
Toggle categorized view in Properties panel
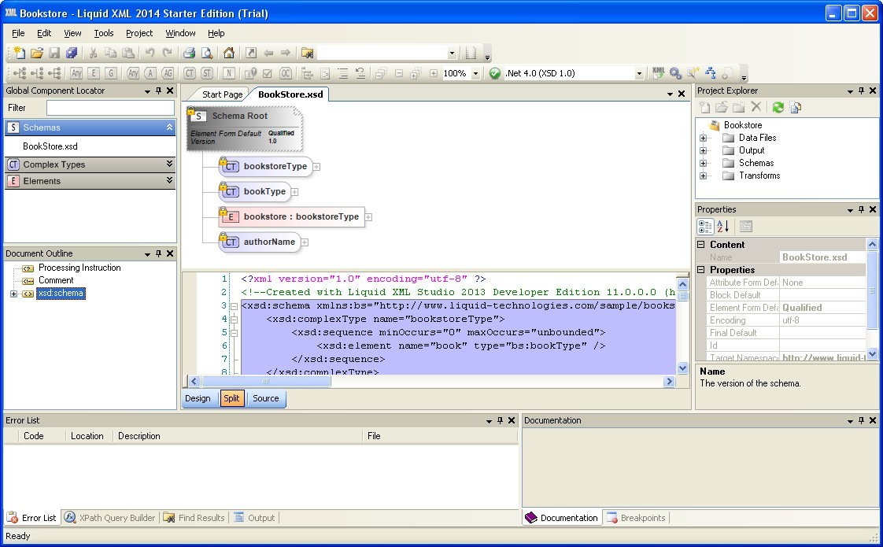pos(706,227)
